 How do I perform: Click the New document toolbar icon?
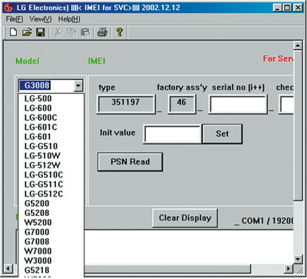[x=13, y=32]
